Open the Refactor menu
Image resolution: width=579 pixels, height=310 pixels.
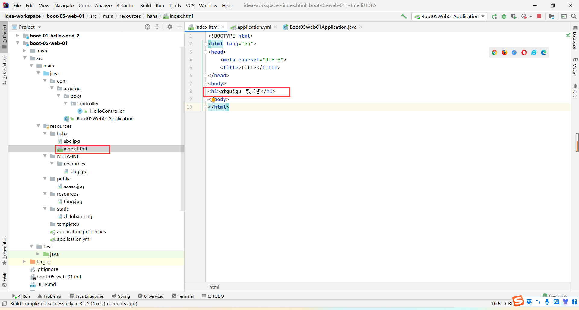coord(125,5)
